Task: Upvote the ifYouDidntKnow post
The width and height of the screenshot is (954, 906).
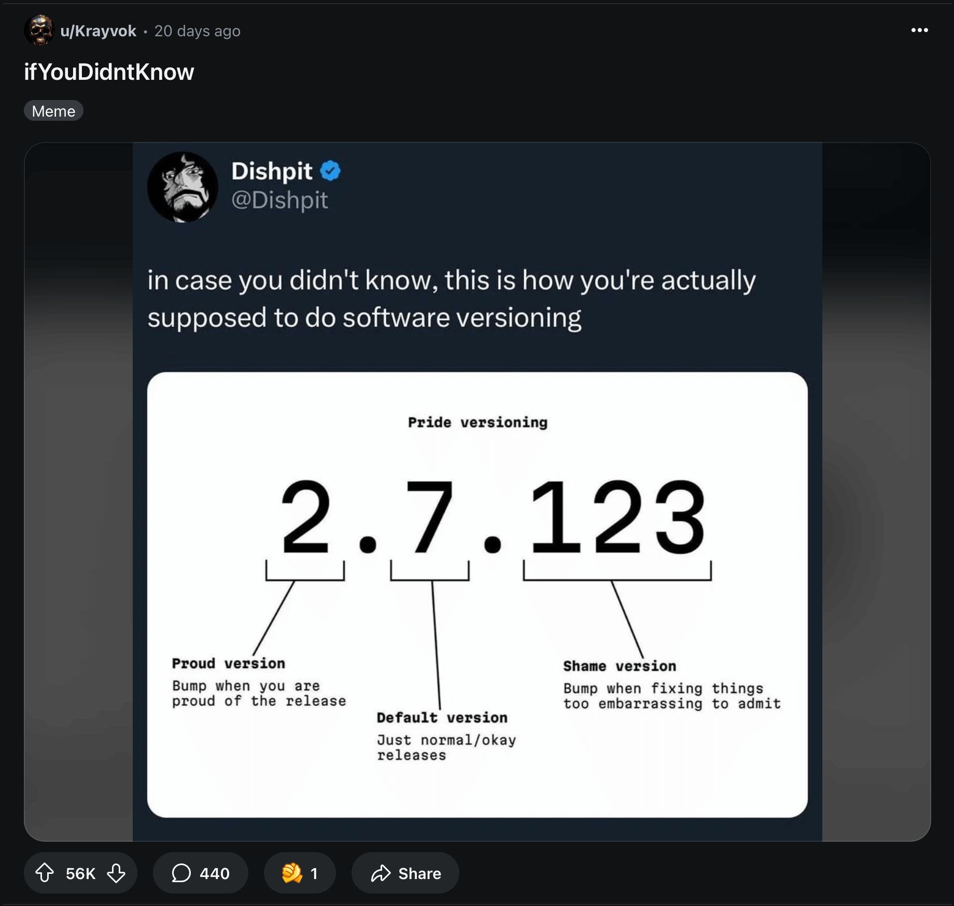Action: click(x=45, y=873)
